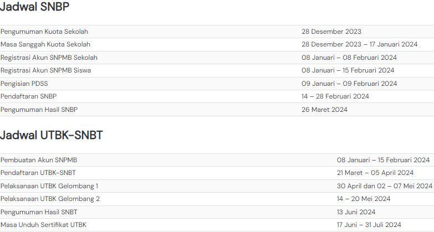Click the 14 – 28 Februari 2024 date
The image size is (434, 232).
coord(335,96)
